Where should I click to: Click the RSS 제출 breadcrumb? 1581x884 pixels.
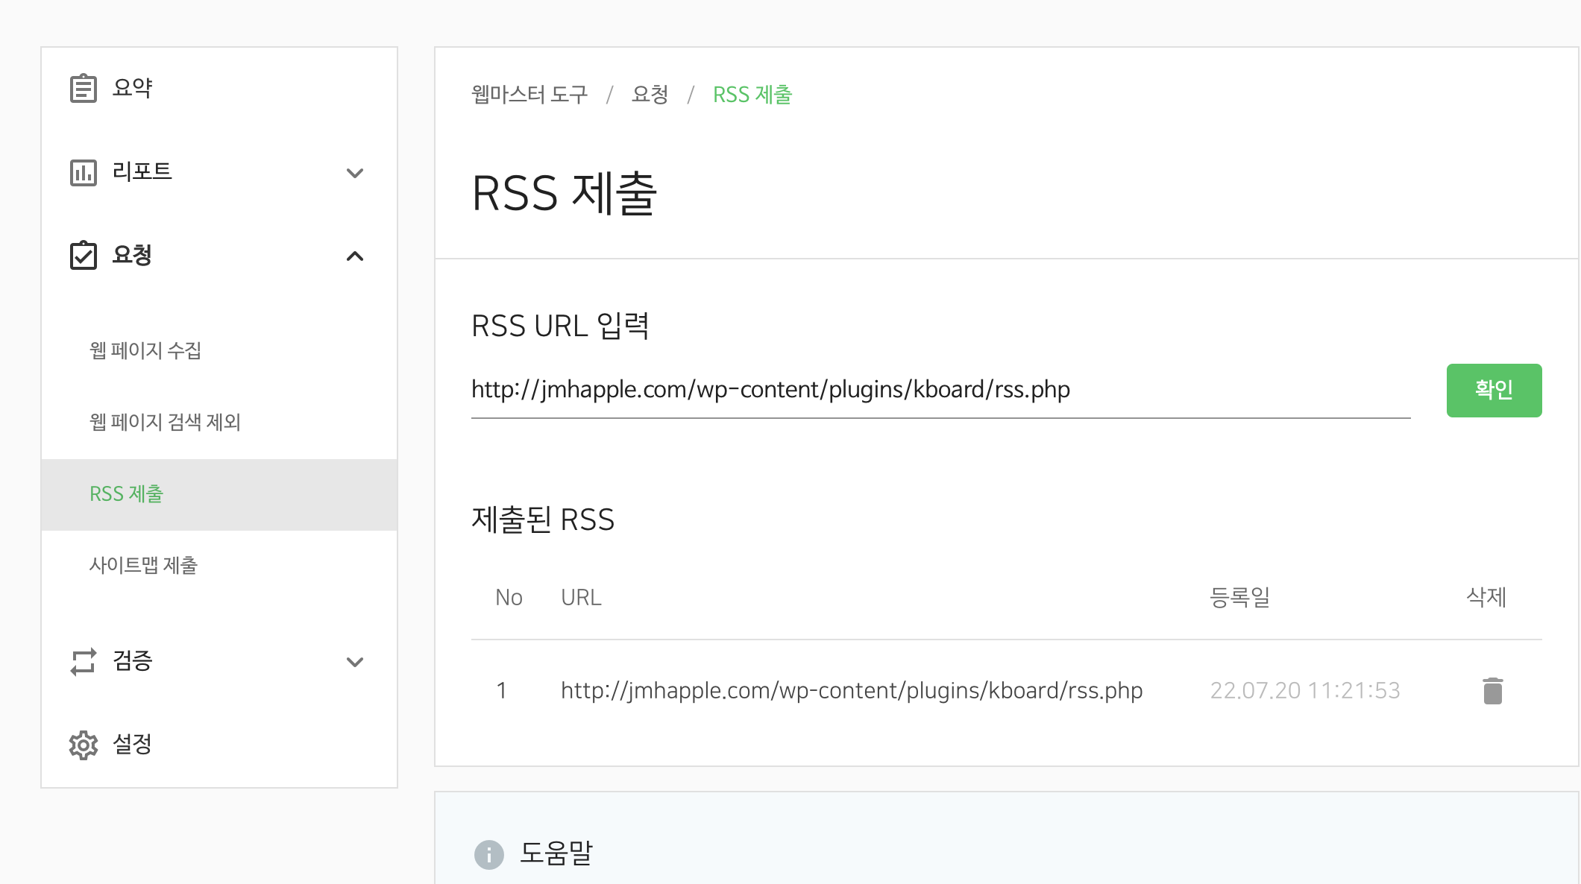tap(752, 95)
